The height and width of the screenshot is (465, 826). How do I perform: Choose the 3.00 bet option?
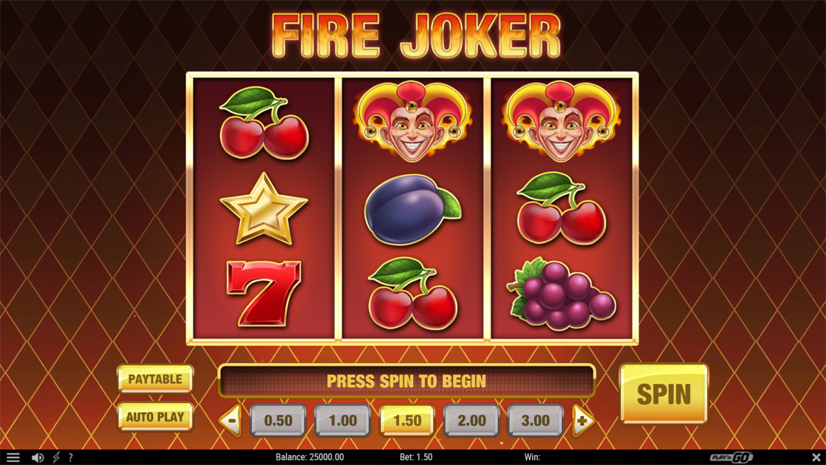click(536, 421)
